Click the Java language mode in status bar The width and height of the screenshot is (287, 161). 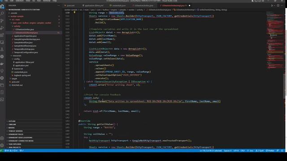click(x=250, y=151)
